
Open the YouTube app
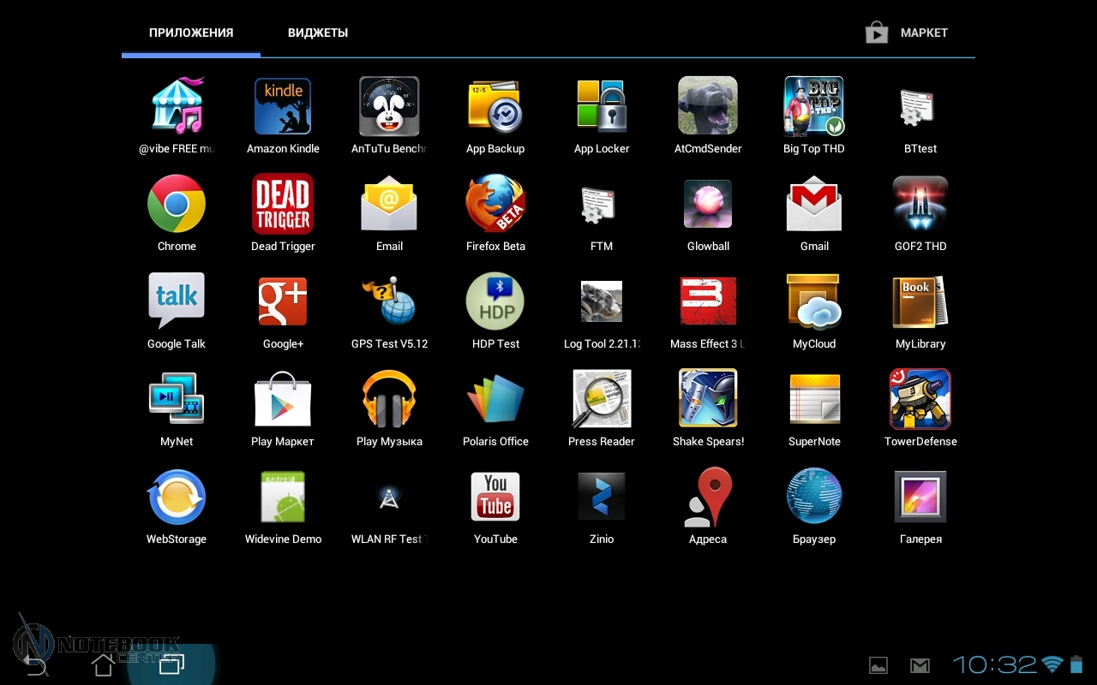tap(495, 497)
